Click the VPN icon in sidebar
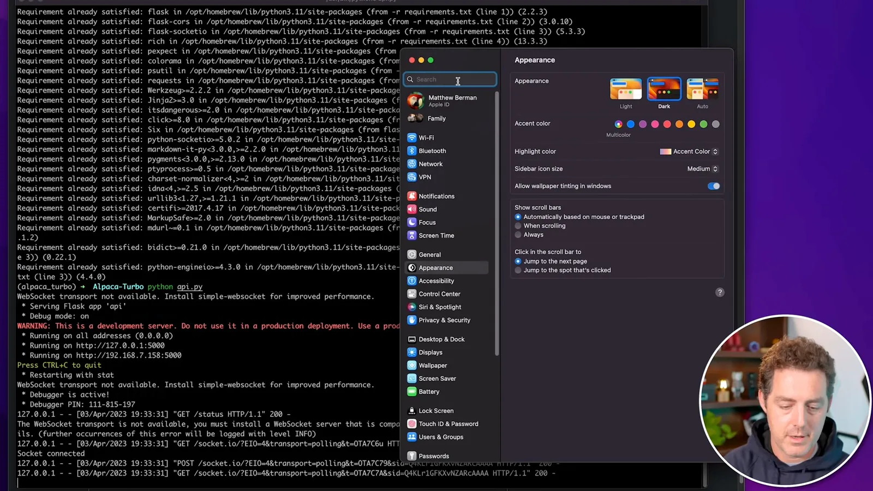This screenshot has width=873, height=491. tap(412, 177)
